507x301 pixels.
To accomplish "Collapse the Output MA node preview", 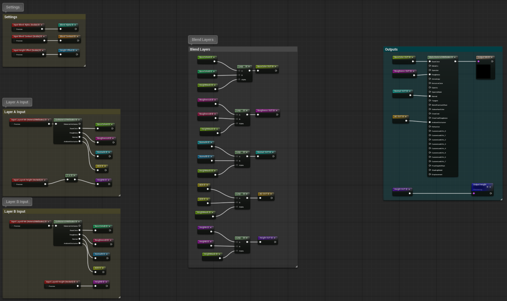I will coord(491,57).
